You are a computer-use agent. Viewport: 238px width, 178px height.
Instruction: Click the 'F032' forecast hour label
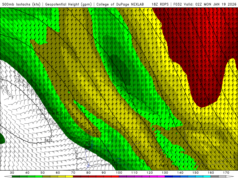click(x=177, y=4)
